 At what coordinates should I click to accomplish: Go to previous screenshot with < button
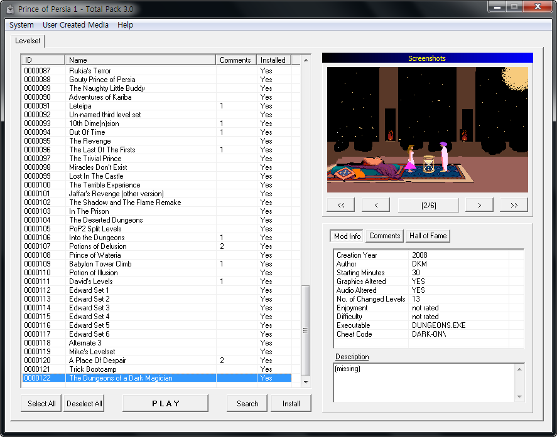[376, 205]
